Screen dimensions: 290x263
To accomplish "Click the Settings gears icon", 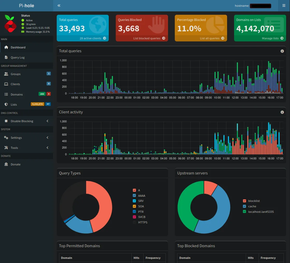I will (x=6, y=138).
